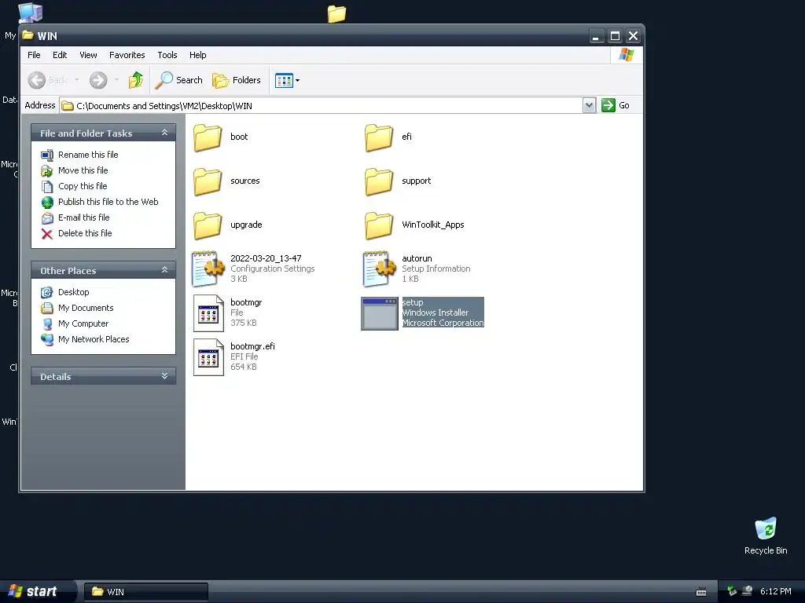The height and width of the screenshot is (603, 805).
Task: Open the Views dropdown button
Action: [287, 80]
